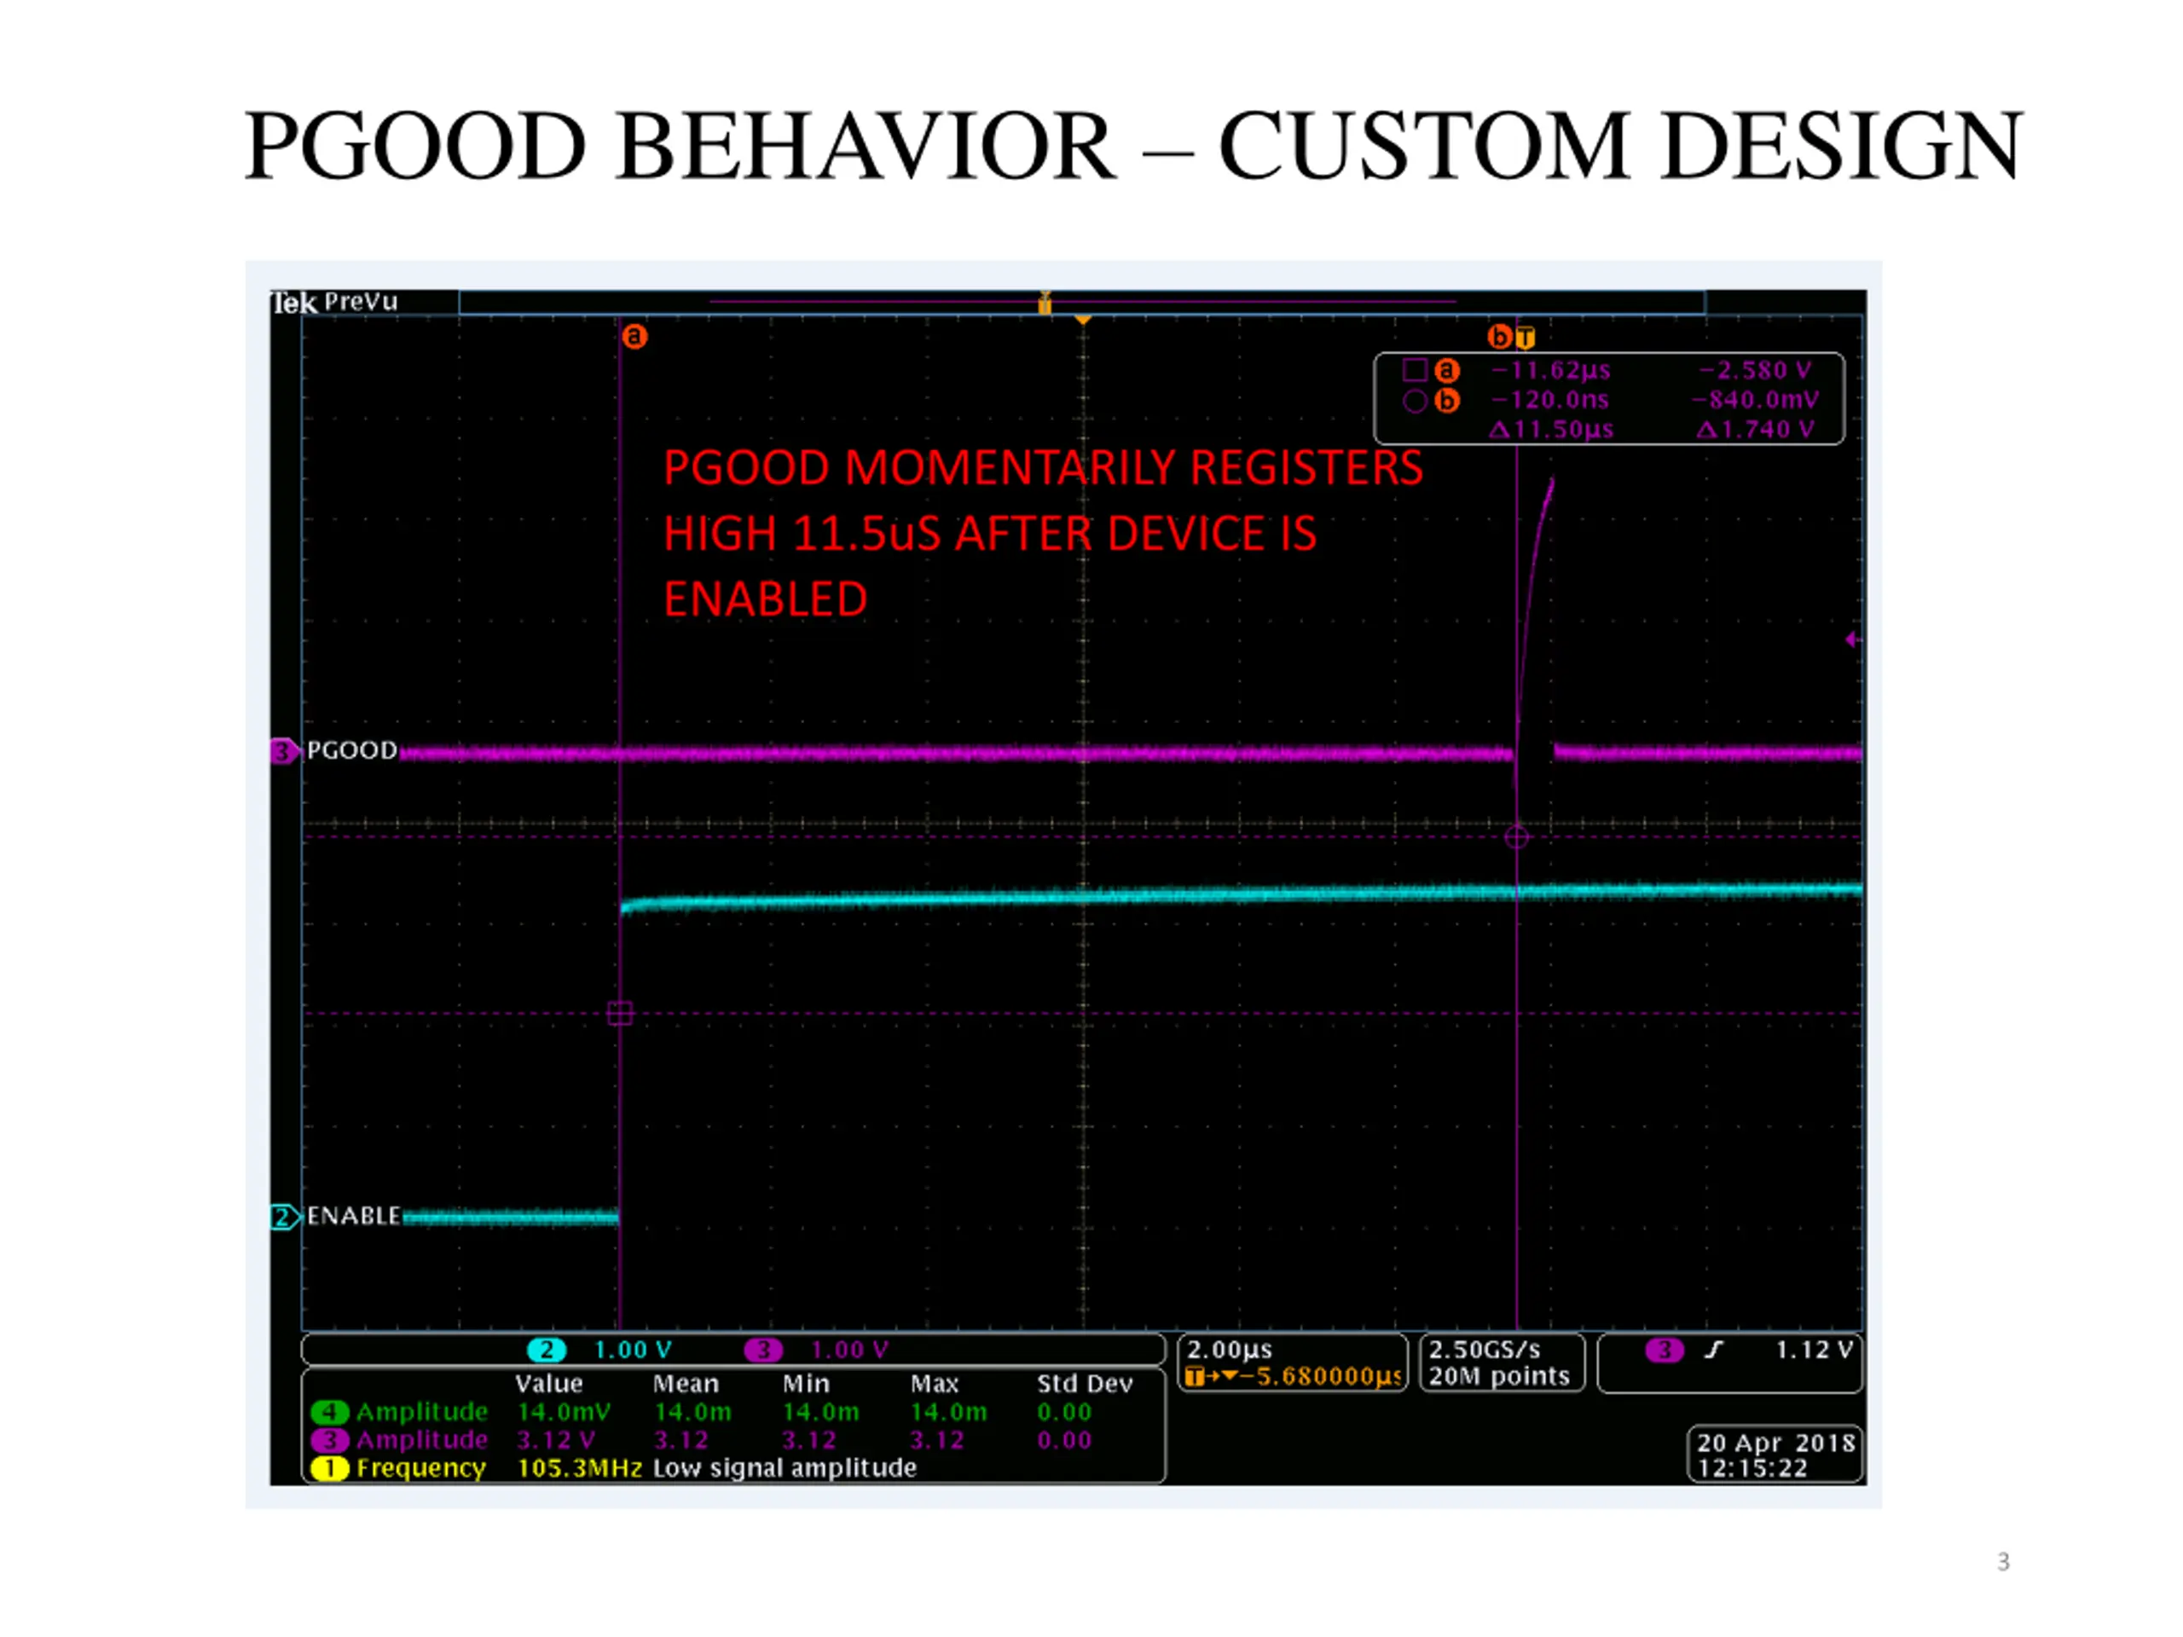Click the rising edge trigger slope icon

1714,1350
